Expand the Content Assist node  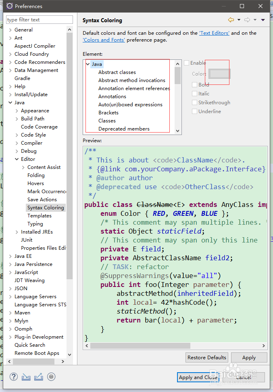(23, 167)
